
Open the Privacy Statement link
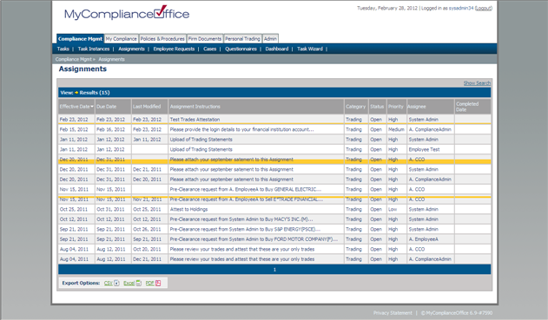tap(393, 313)
